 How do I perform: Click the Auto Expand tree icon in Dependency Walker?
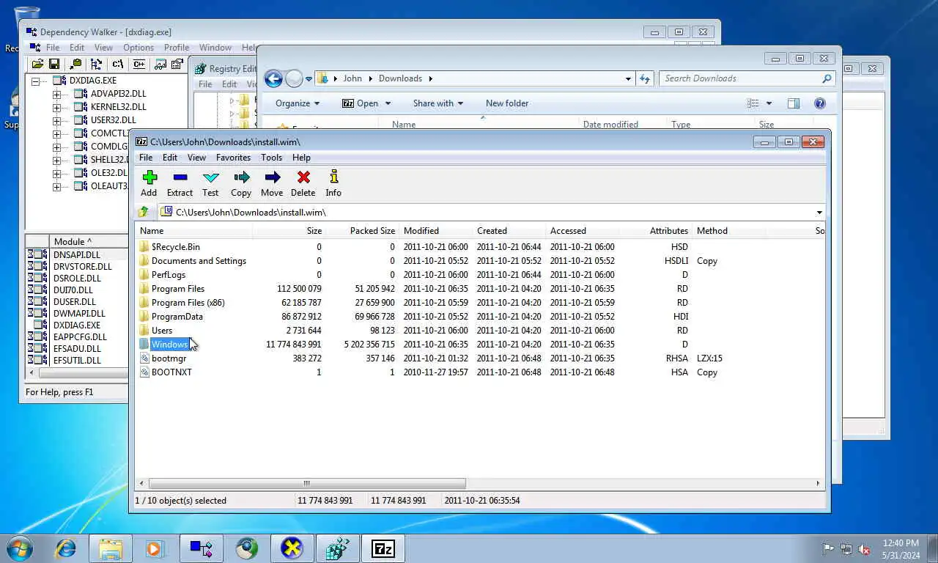(96, 65)
